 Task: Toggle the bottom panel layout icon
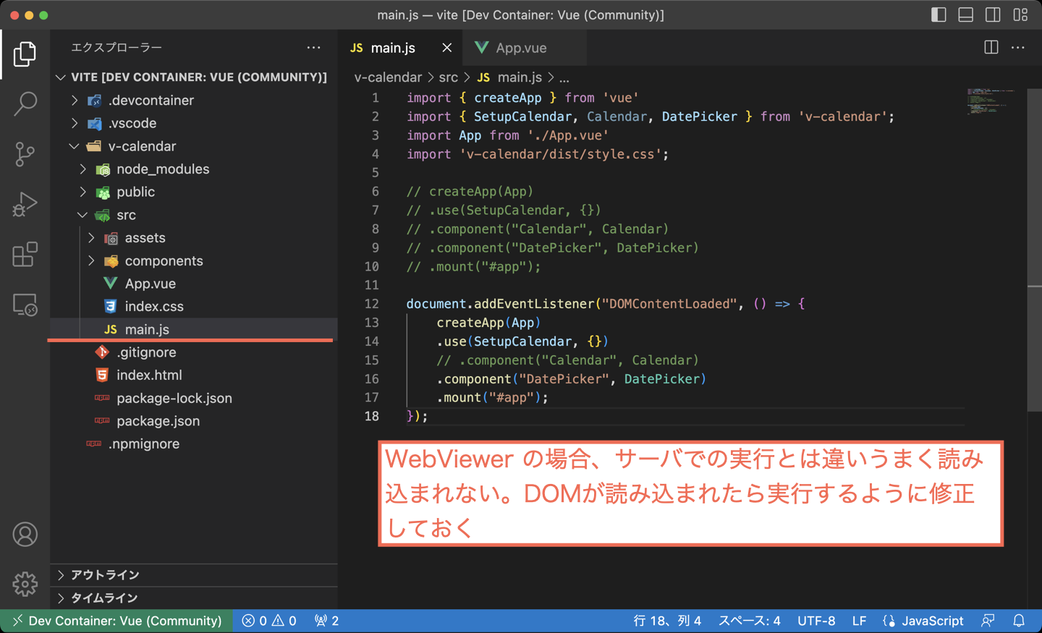point(966,14)
